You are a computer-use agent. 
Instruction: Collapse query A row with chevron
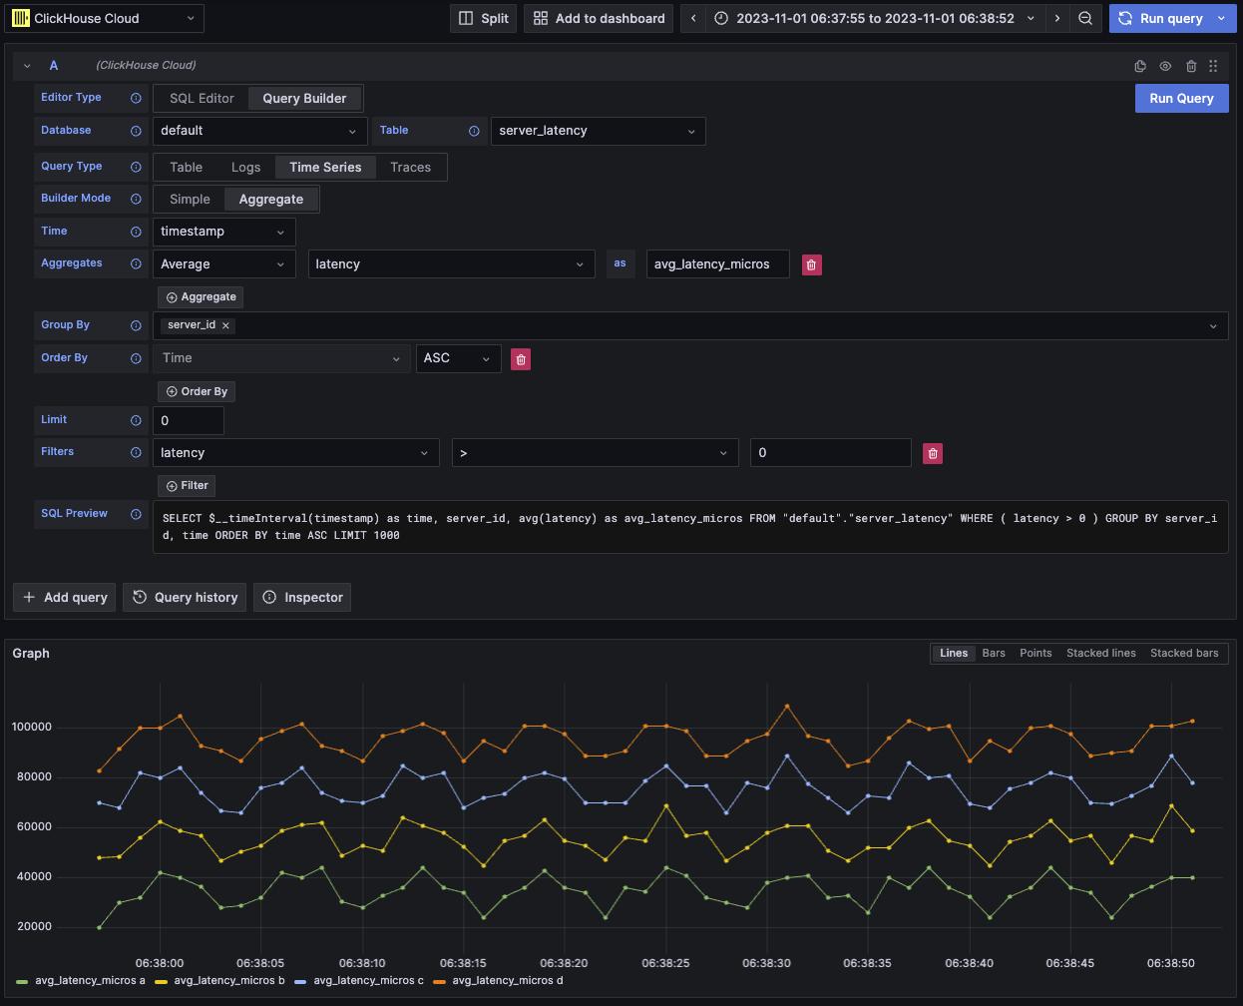(27, 66)
